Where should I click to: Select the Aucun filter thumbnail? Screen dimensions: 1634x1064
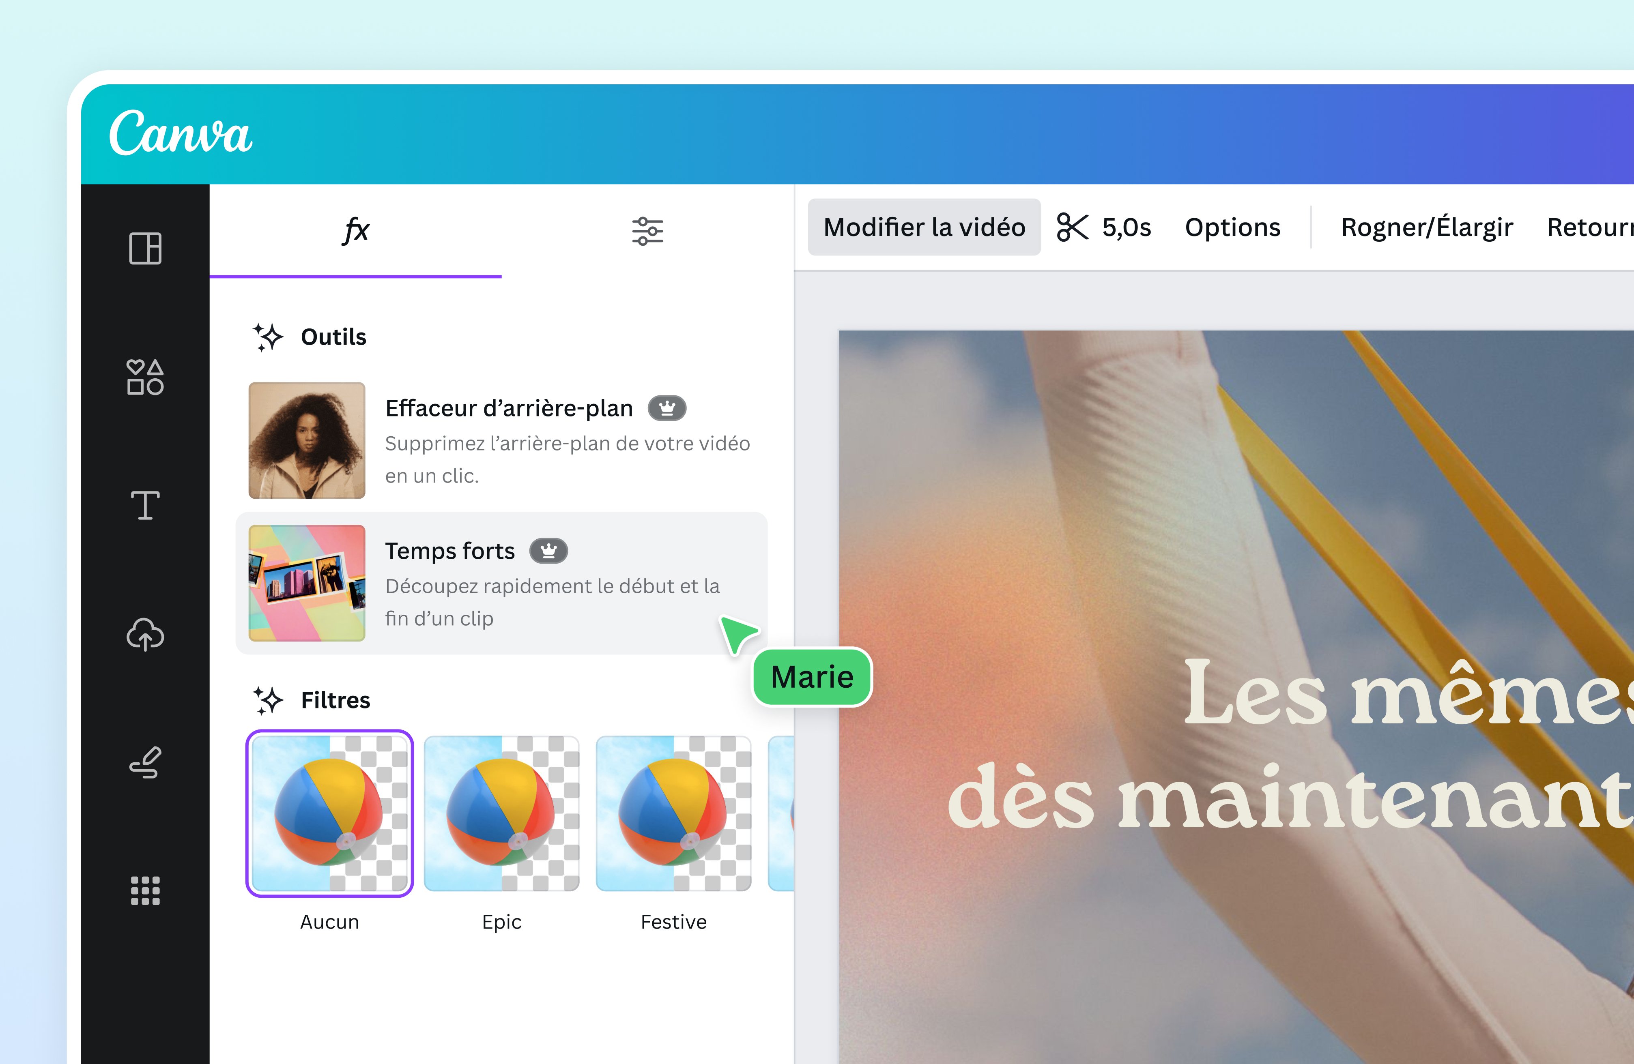[329, 813]
